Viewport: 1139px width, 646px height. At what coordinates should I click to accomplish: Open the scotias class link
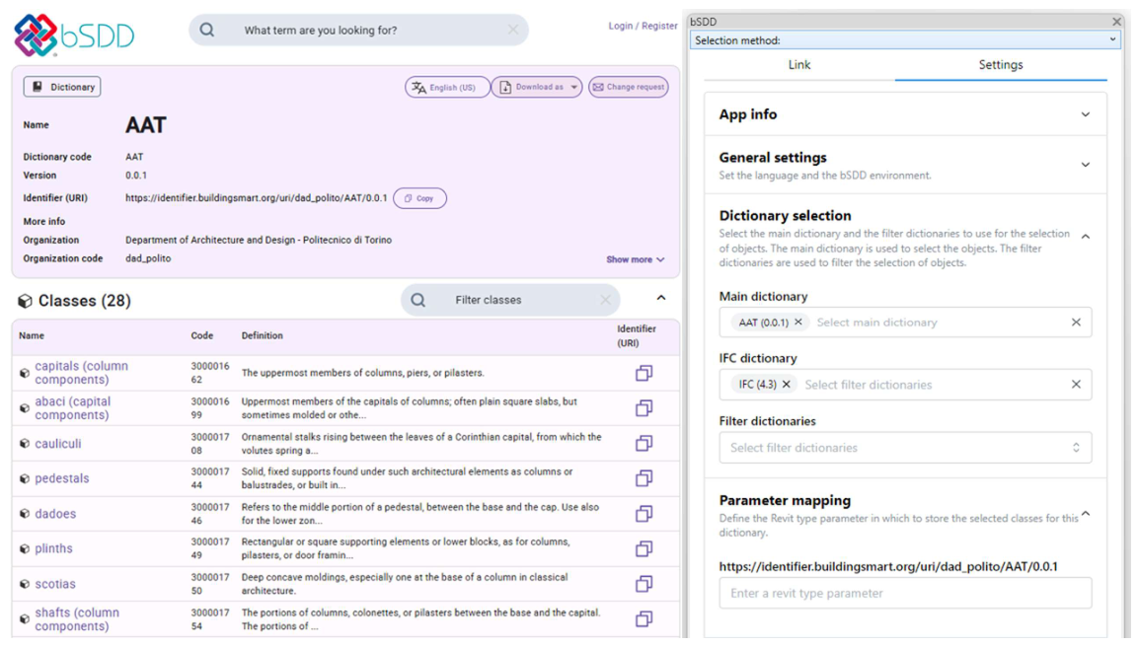tap(55, 584)
